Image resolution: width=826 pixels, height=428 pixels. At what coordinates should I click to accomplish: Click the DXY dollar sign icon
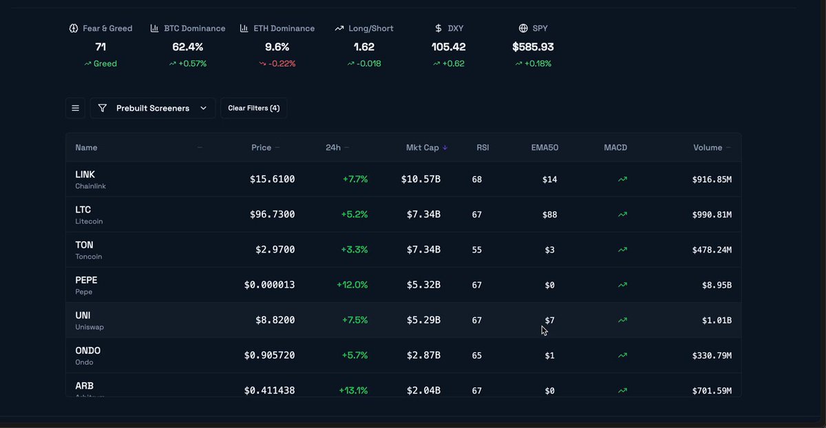coord(438,28)
